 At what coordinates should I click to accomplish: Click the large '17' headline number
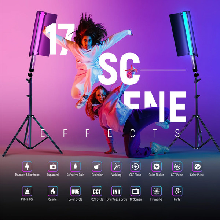tap(60, 39)
